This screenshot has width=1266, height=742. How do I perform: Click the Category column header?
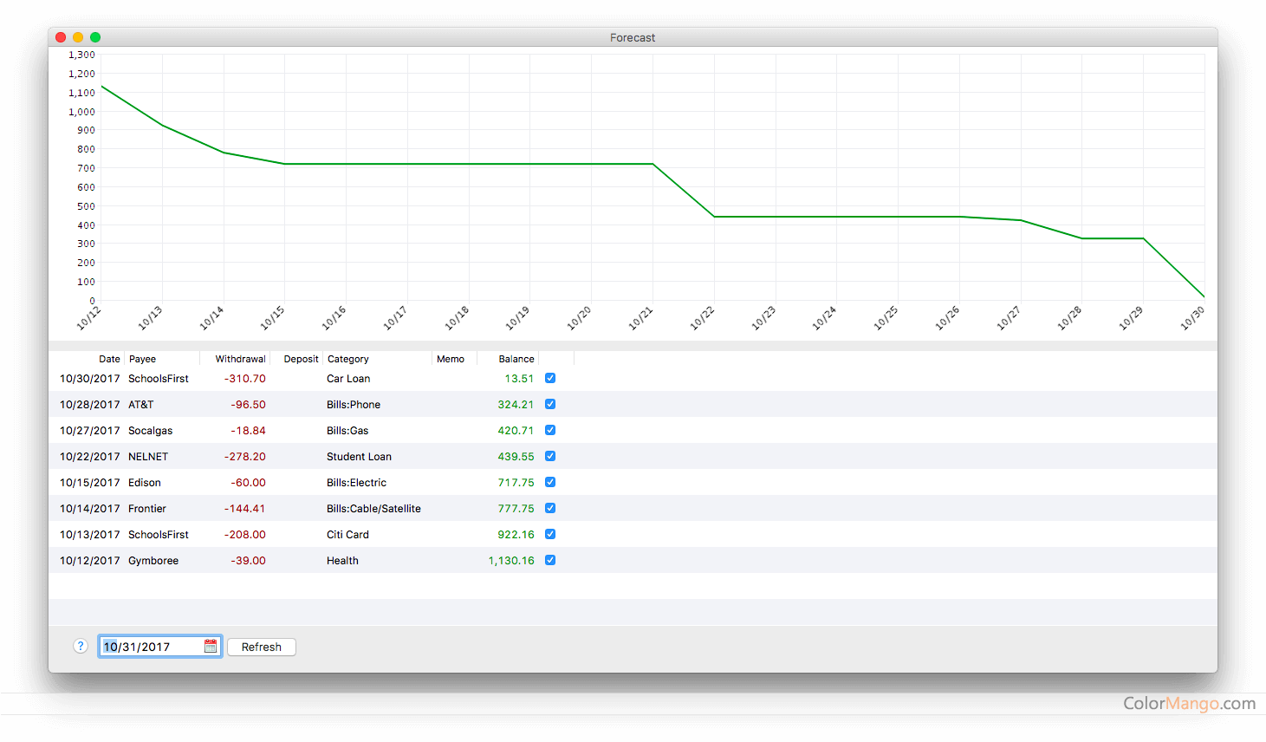(x=348, y=359)
